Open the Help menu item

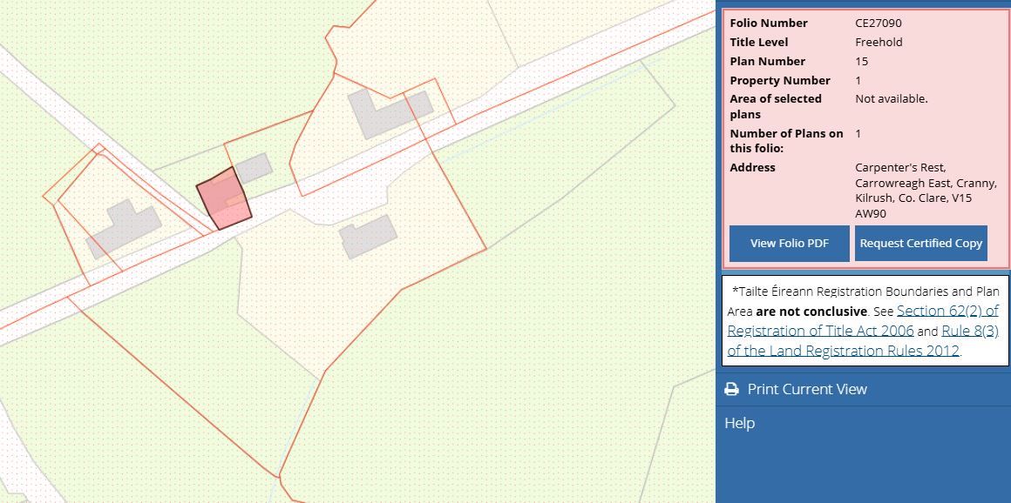(740, 423)
